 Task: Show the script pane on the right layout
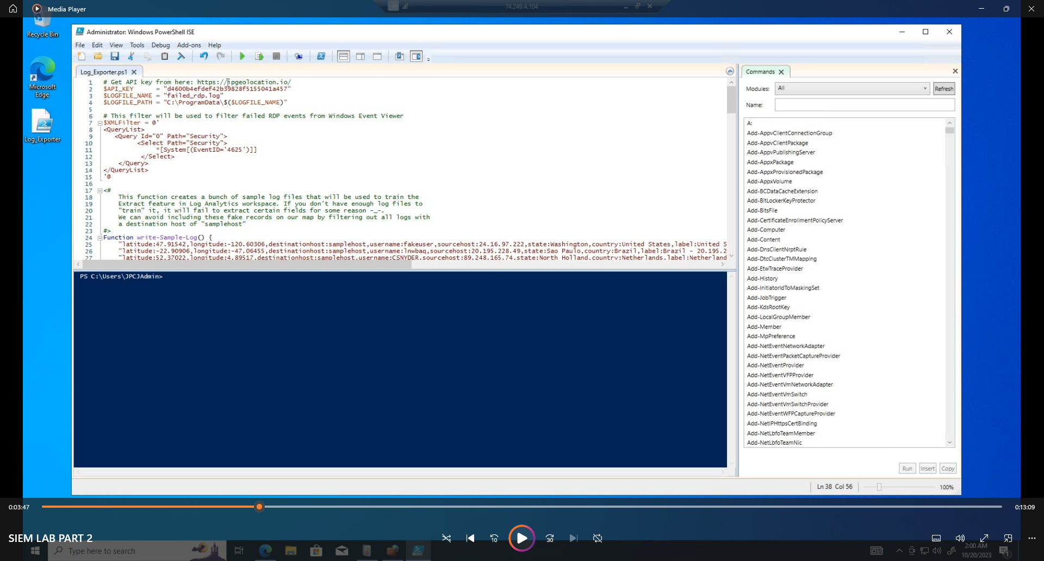point(361,57)
